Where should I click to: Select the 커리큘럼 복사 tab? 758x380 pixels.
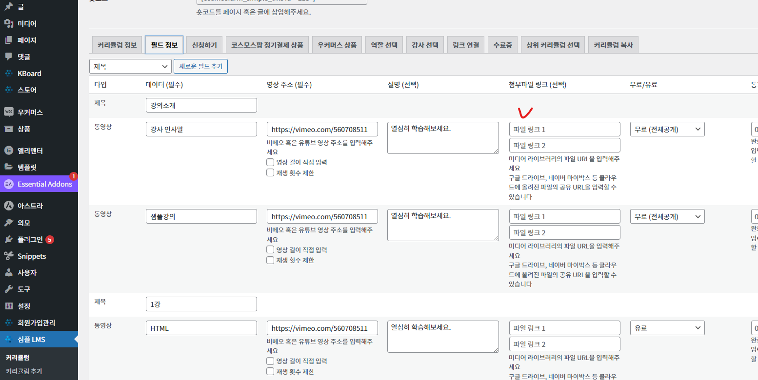click(x=613, y=45)
